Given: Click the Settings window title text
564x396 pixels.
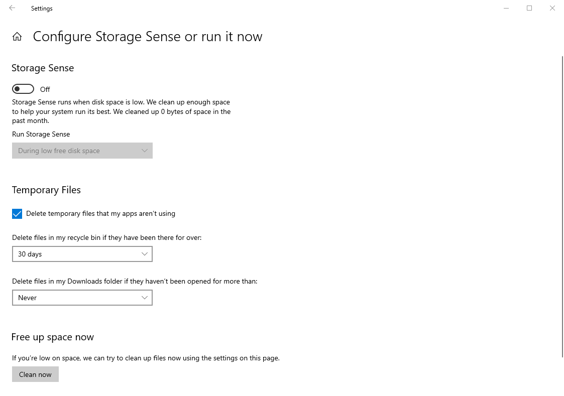Looking at the screenshot, I should (42, 8).
